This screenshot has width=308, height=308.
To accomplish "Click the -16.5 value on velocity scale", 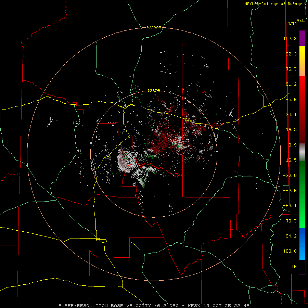I will pyautogui.click(x=290, y=160).
